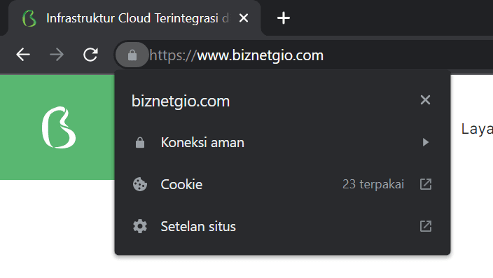493x278 pixels.
Task: Click the padlock site info icon
Action: (132, 55)
